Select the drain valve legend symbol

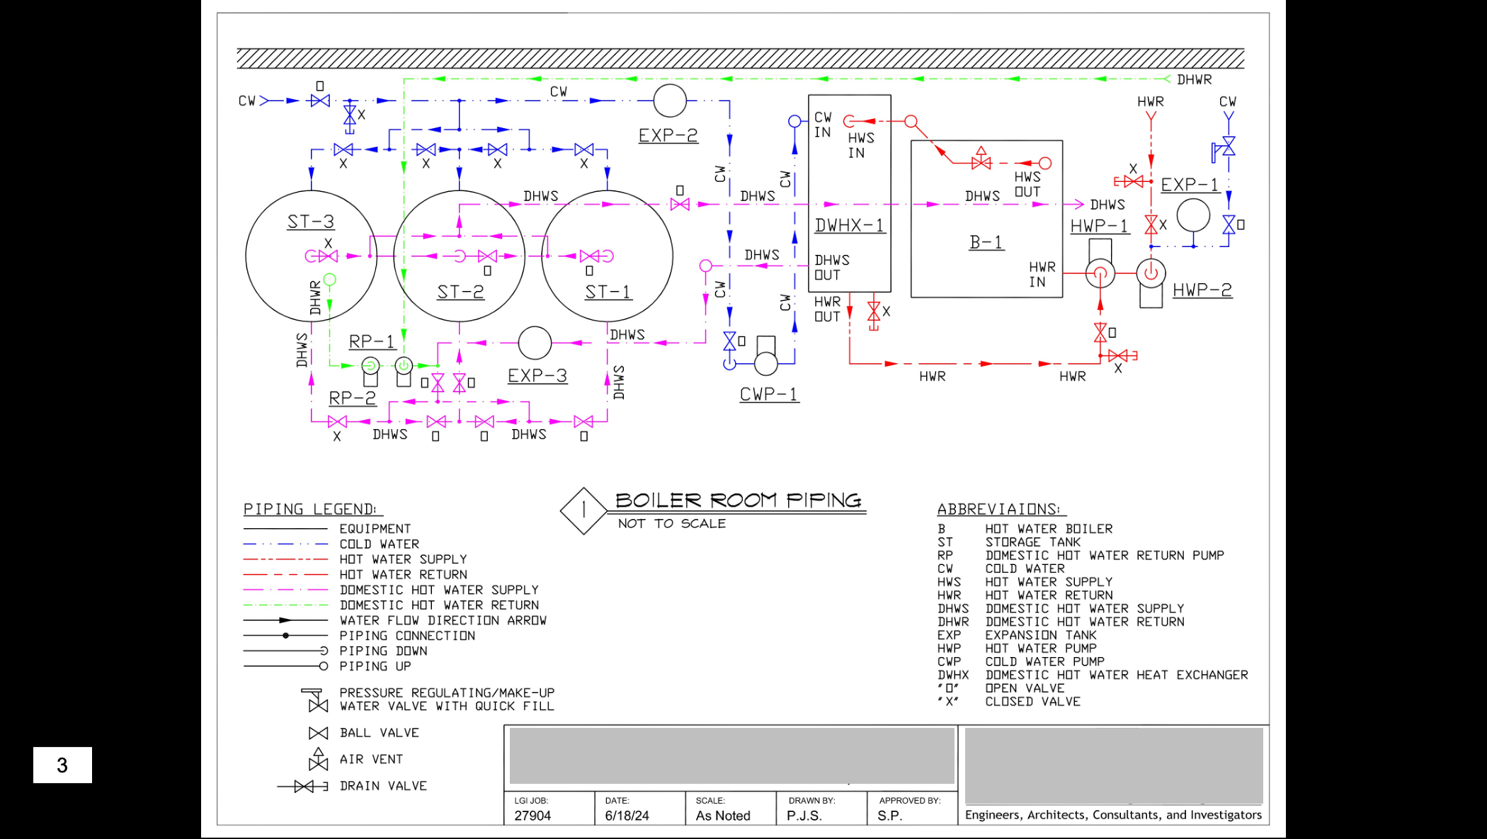pos(303,785)
